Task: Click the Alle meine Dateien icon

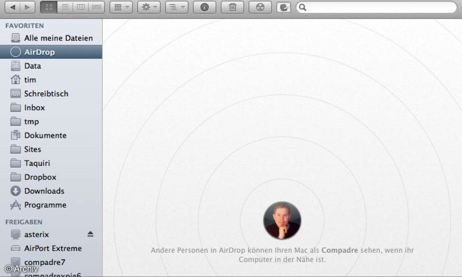Action: tap(15, 38)
